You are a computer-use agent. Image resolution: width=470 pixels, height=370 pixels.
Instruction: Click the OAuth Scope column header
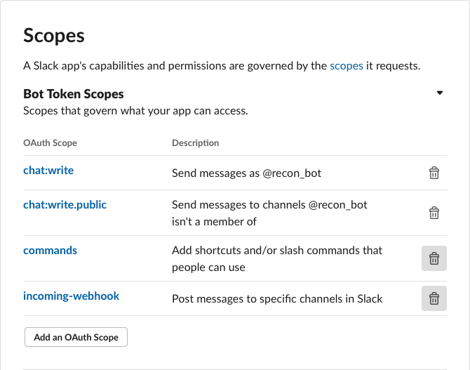pyautogui.click(x=50, y=143)
